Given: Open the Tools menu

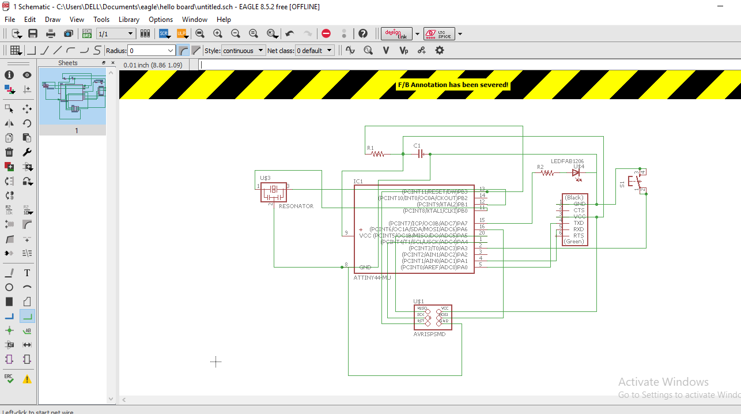Looking at the screenshot, I should point(101,20).
